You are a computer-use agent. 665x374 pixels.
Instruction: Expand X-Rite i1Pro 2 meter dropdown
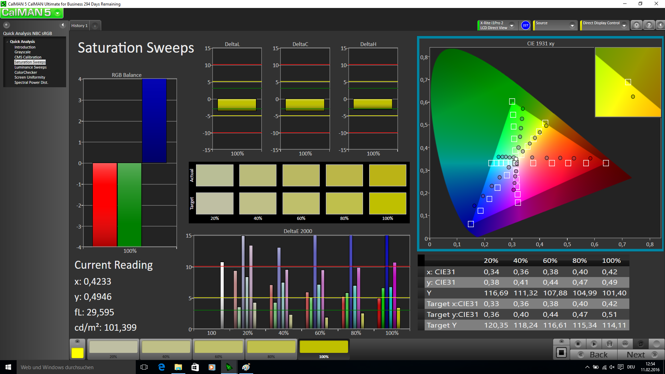point(512,25)
